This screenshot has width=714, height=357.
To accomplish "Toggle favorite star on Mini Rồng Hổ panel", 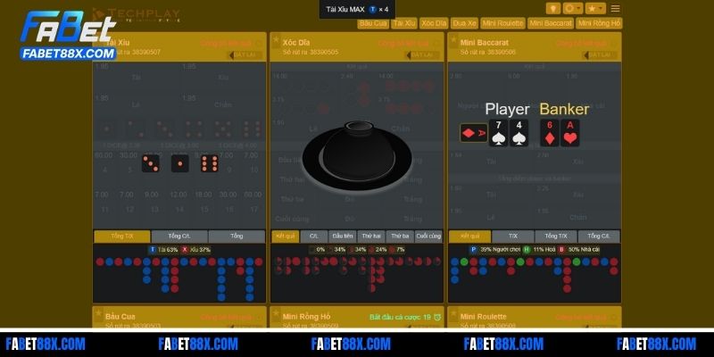I will [276, 313].
